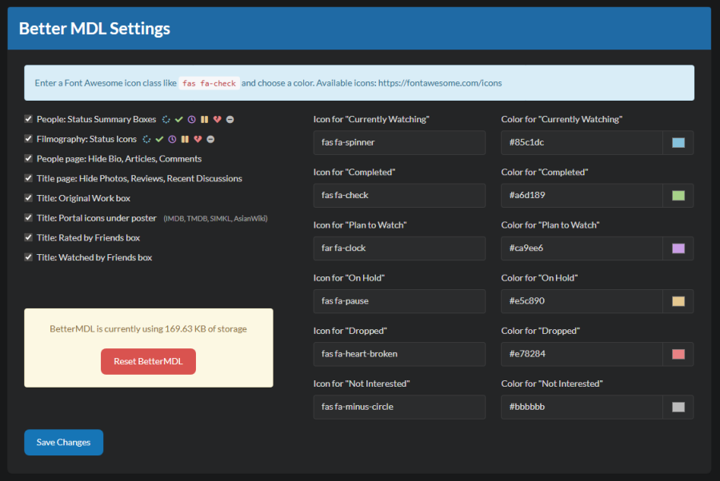This screenshot has width=720, height=481.
Task: Click green check icon in Status Summary Boxes row
Action: point(179,119)
